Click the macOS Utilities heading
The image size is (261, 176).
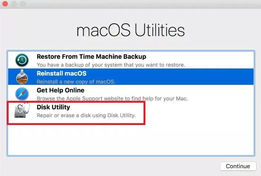[130, 30]
